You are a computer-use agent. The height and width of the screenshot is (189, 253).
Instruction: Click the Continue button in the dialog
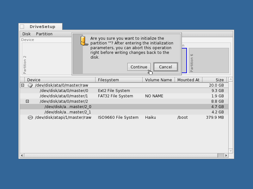(x=139, y=67)
